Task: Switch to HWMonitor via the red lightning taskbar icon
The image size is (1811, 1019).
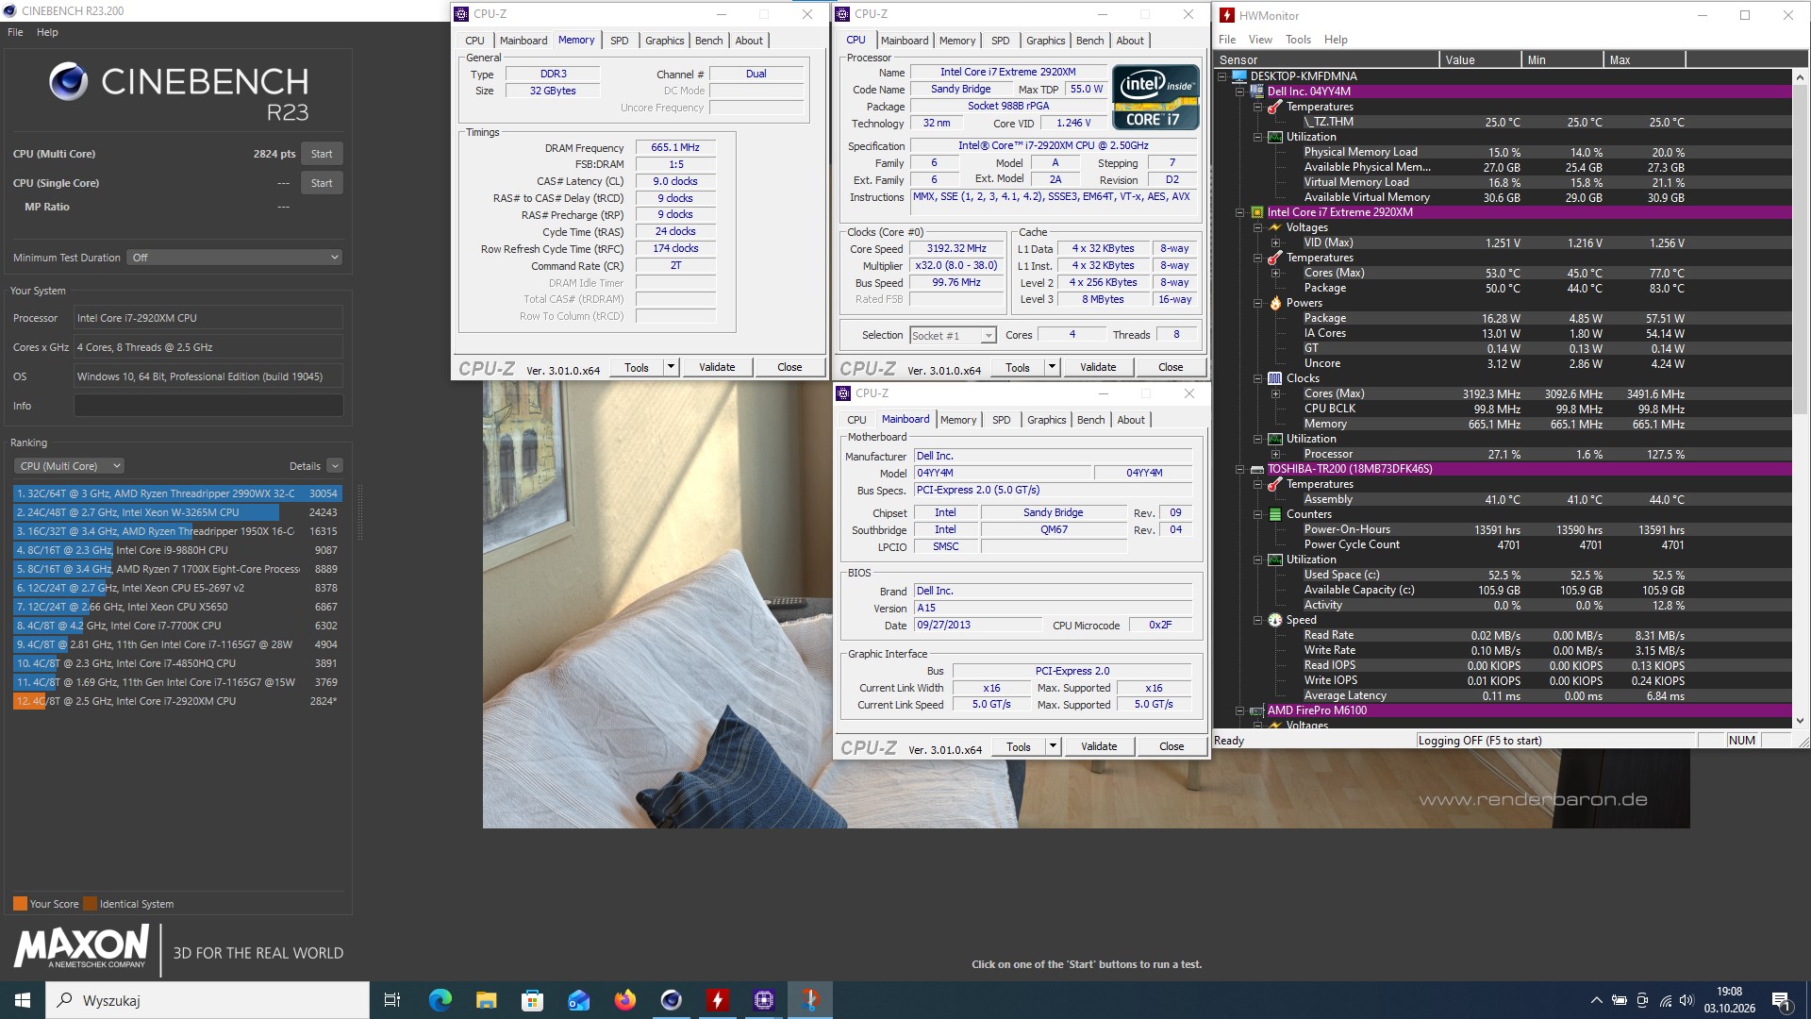Action: 717,1000
